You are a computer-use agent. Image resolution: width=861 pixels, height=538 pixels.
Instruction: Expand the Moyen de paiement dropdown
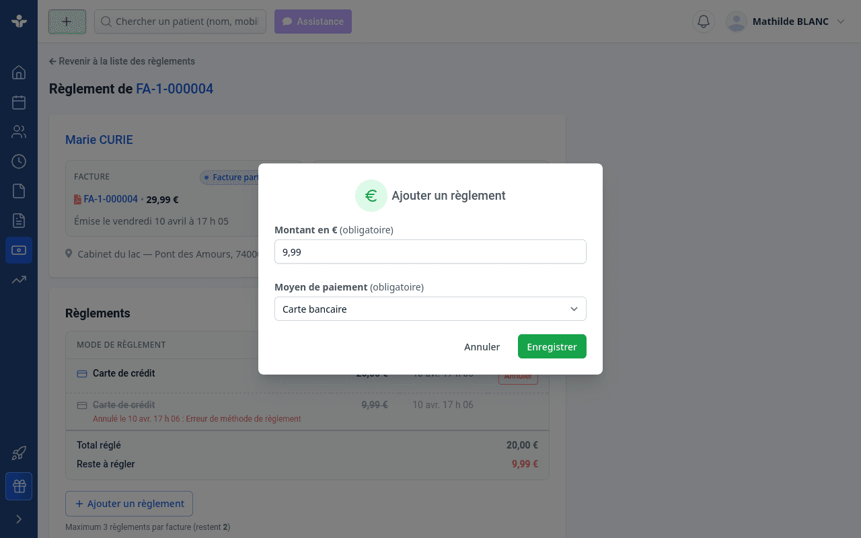(430, 309)
